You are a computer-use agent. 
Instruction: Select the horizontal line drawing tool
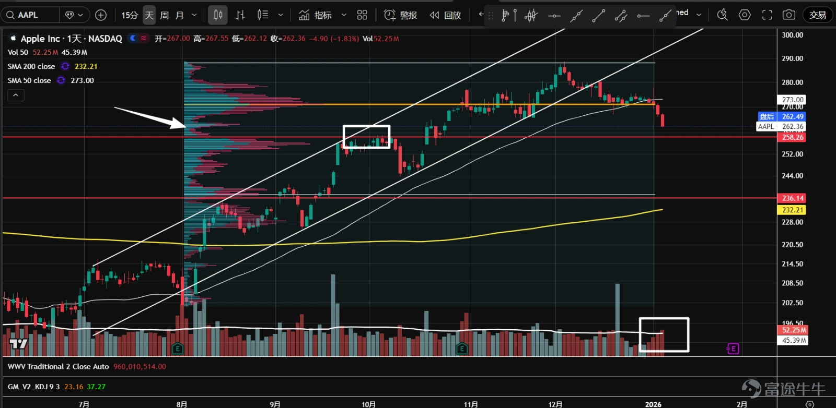[554, 16]
